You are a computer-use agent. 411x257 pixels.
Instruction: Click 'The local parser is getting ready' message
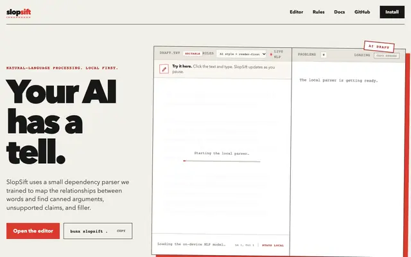tap(338, 80)
